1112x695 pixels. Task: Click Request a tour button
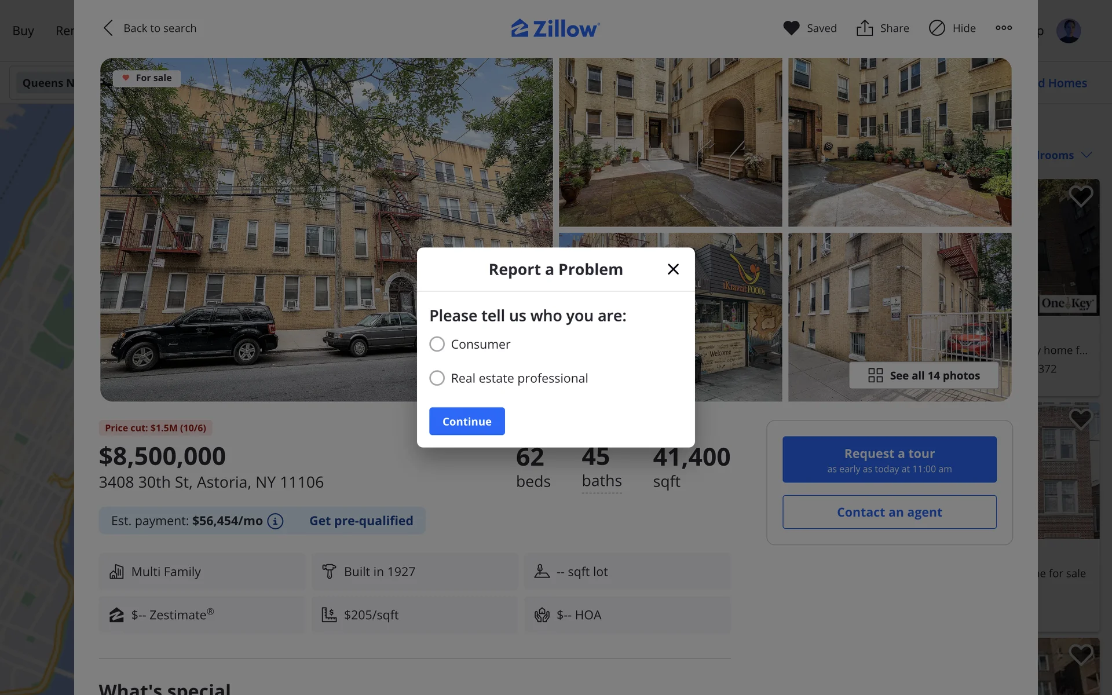[x=890, y=459]
